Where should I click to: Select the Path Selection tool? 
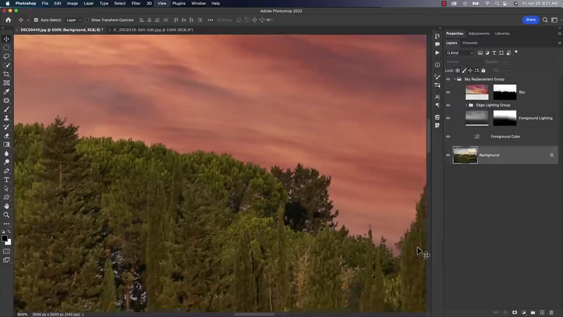pyautogui.click(x=7, y=189)
